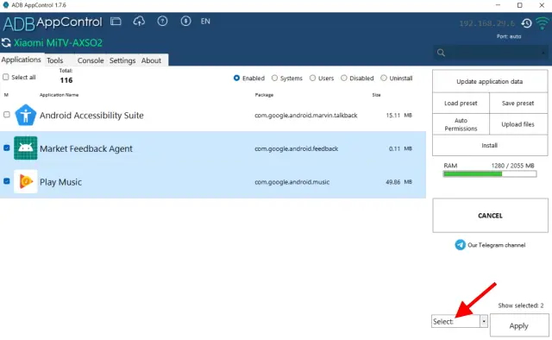Viewport: 552px width, 340px height.
Task: Switch to the Applications tab
Action: point(21,60)
